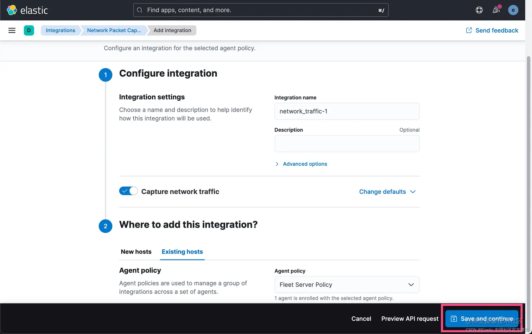Click the Find apps search bar
Image resolution: width=532 pixels, height=334 pixels.
[x=260, y=10]
